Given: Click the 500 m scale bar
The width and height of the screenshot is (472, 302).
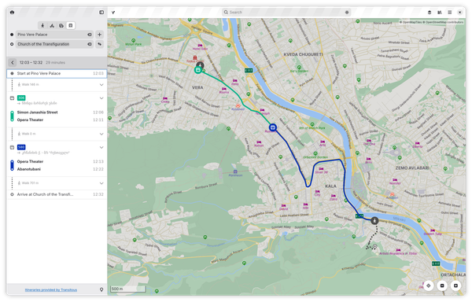Looking at the screenshot, I should (127, 289).
